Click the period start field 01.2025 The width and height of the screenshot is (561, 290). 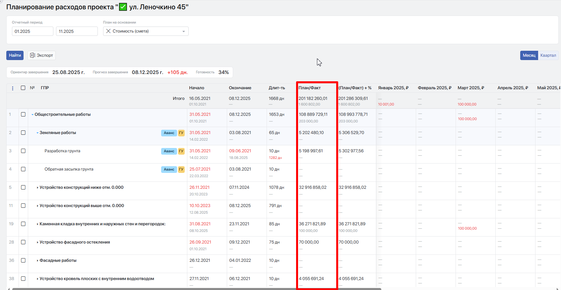32,32
